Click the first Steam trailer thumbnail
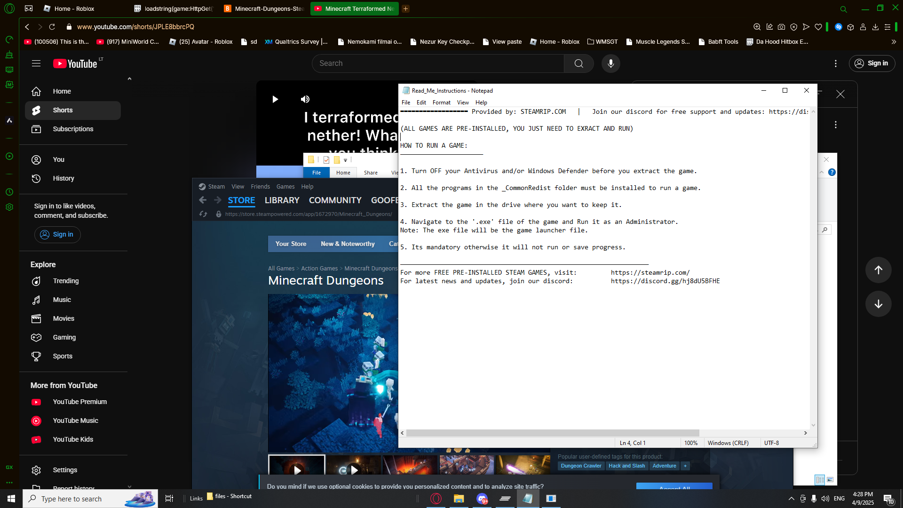The width and height of the screenshot is (903, 508). 296,466
